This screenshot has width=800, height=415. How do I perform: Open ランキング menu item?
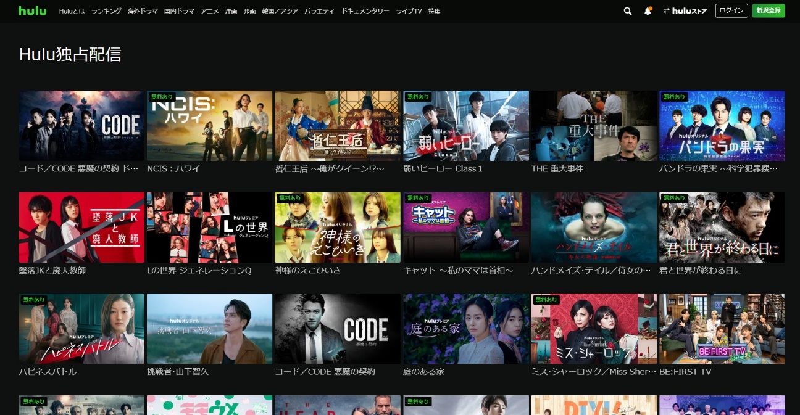(106, 11)
